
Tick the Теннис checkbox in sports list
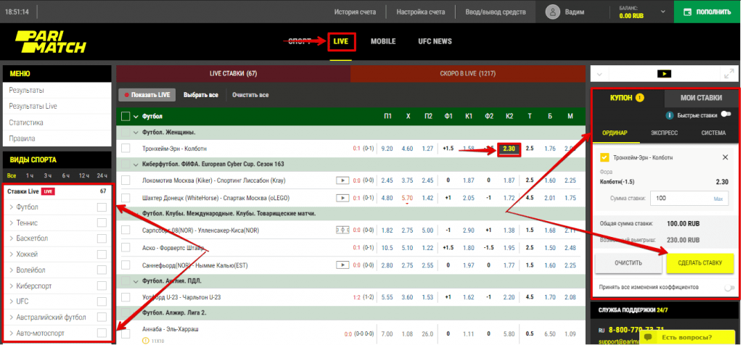point(102,223)
